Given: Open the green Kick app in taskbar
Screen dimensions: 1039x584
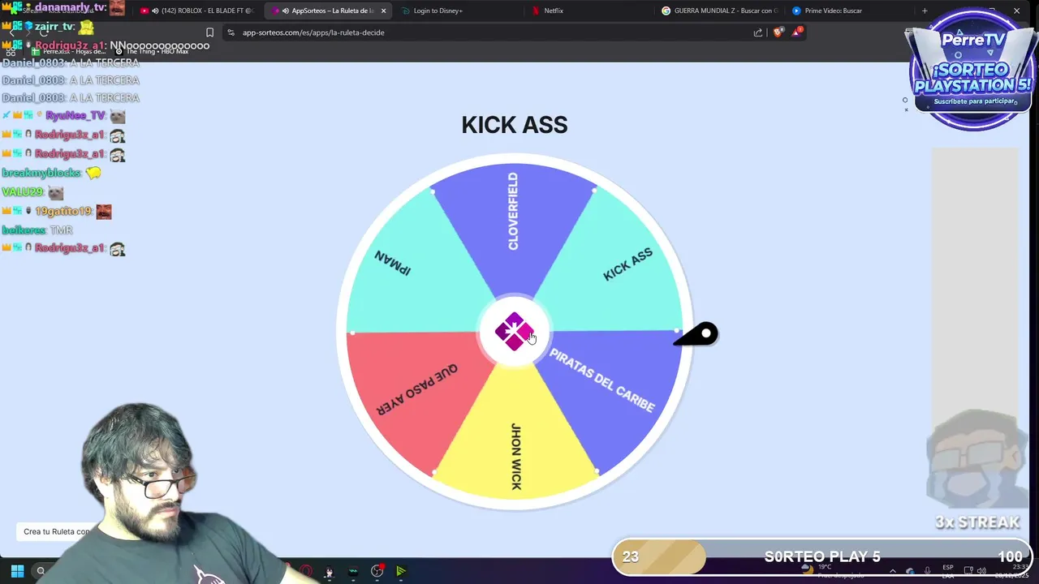Looking at the screenshot, I should [x=401, y=571].
